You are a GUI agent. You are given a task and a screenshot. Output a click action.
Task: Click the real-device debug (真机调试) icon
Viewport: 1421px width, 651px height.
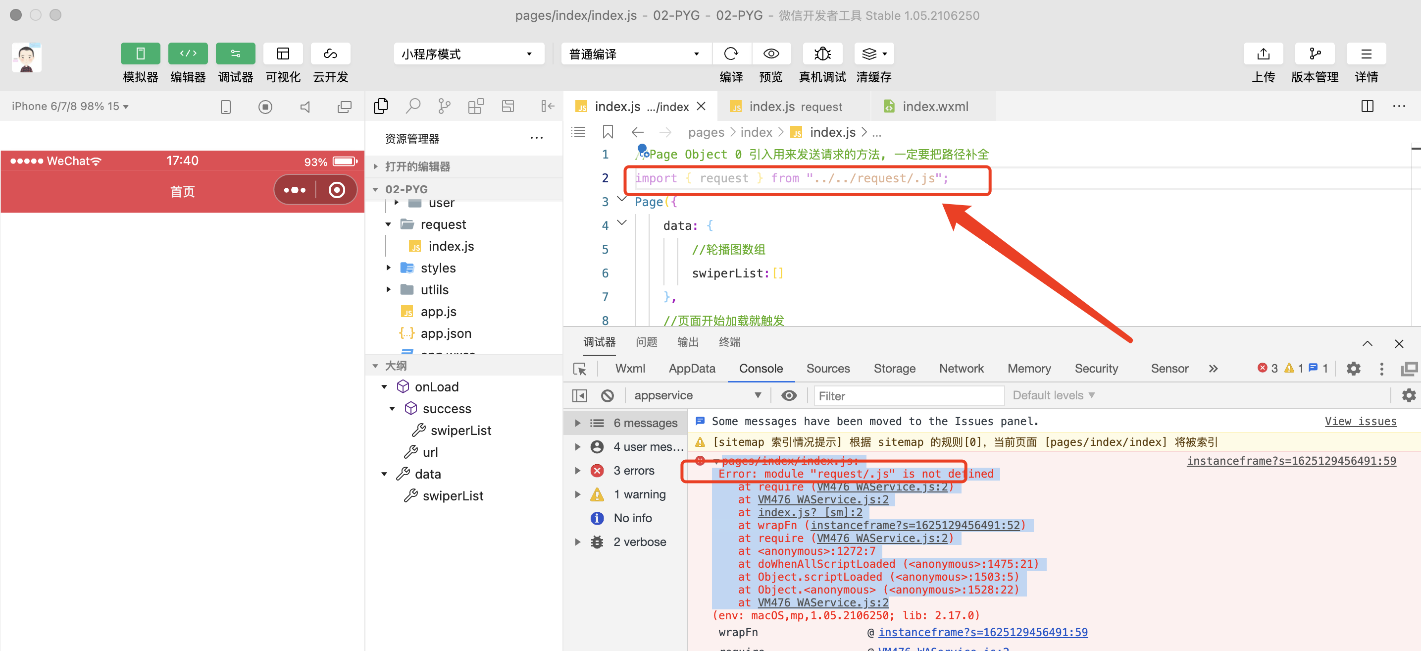[x=821, y=54]
